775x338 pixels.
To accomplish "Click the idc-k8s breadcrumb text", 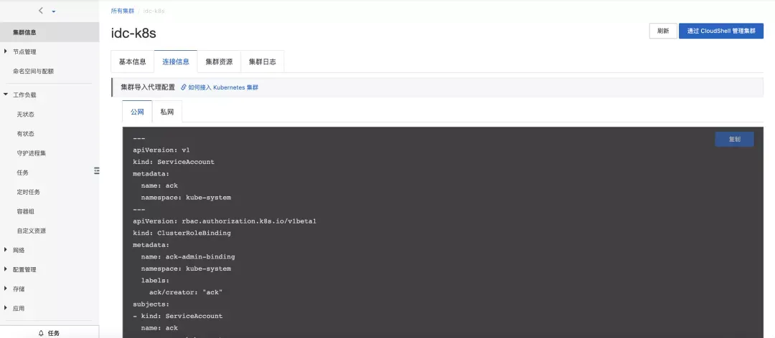I will coord(154,11).
